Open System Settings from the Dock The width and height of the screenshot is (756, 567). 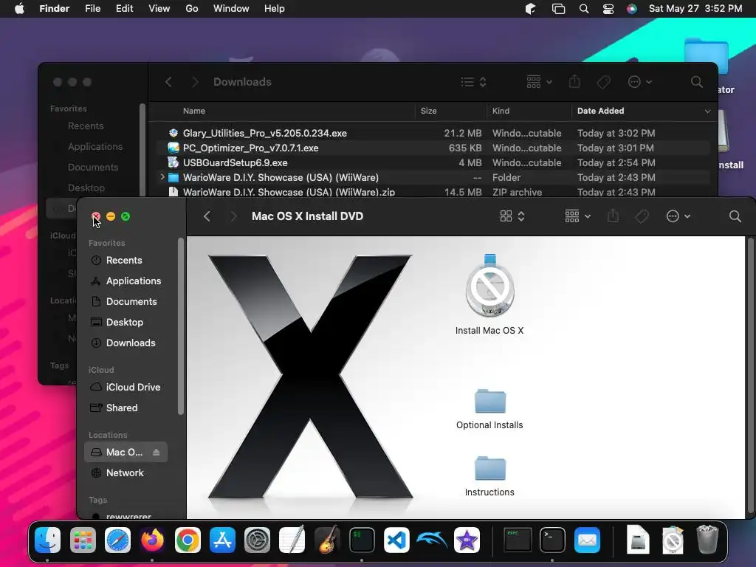point(258,540)
